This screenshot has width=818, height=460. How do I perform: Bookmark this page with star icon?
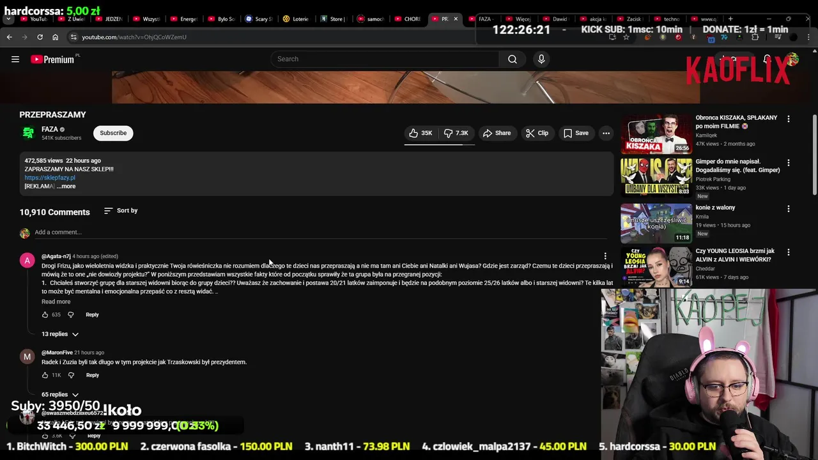pyautogui.click(x=626, y=37)
